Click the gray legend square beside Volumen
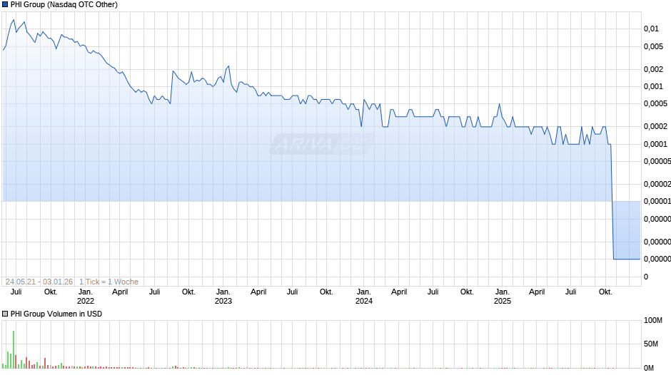 (5, 314)
